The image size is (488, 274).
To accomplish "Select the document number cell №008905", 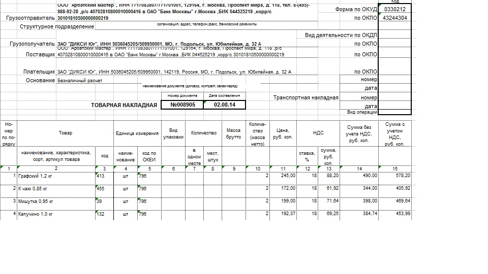I will tap(182, 105).
